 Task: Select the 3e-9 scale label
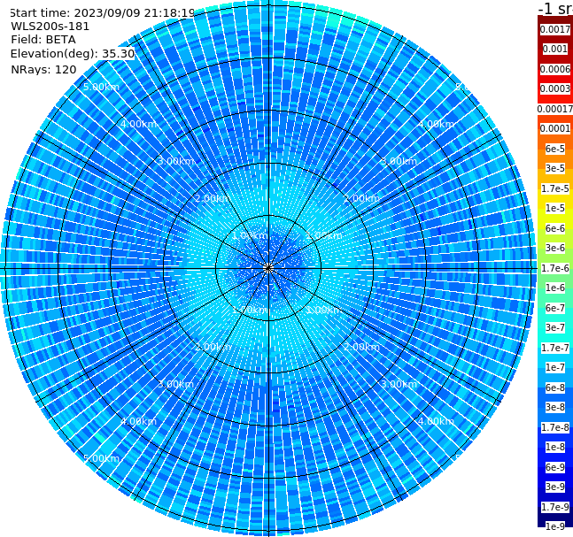[x=555, y=487]
